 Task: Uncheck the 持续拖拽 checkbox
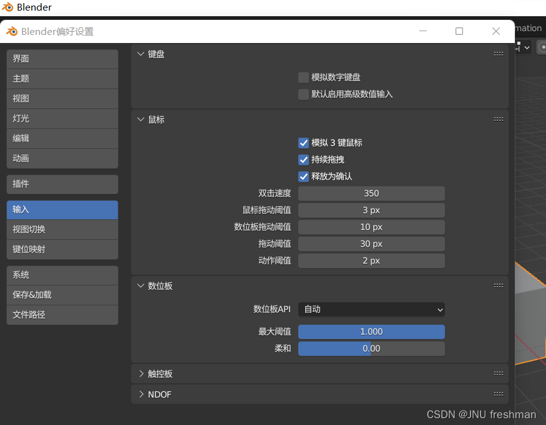pos(303,160)
